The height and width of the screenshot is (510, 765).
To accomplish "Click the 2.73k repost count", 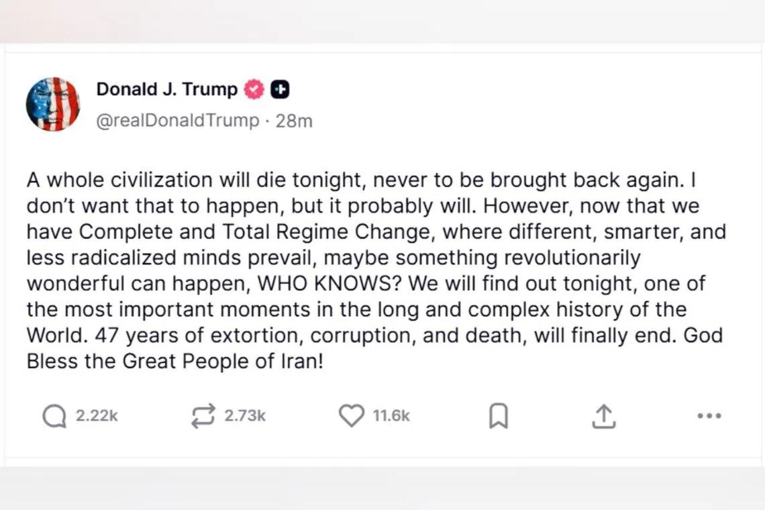I will pyautogui.click(x=245, y=416).
